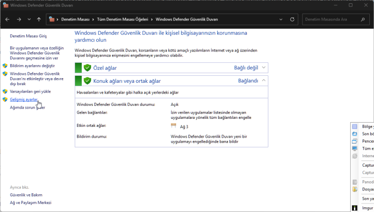Click the window icon beside 'Pencer' entry
This screenshot has width=374, height=212.
pyautogui.click(x=355, y=141)
